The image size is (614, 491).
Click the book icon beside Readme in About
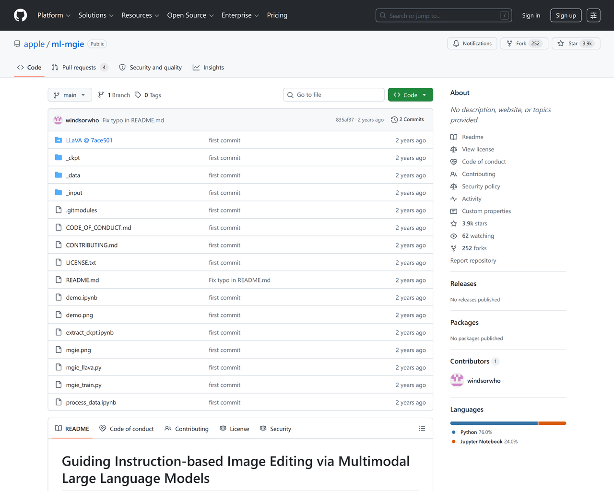(454, 137)
